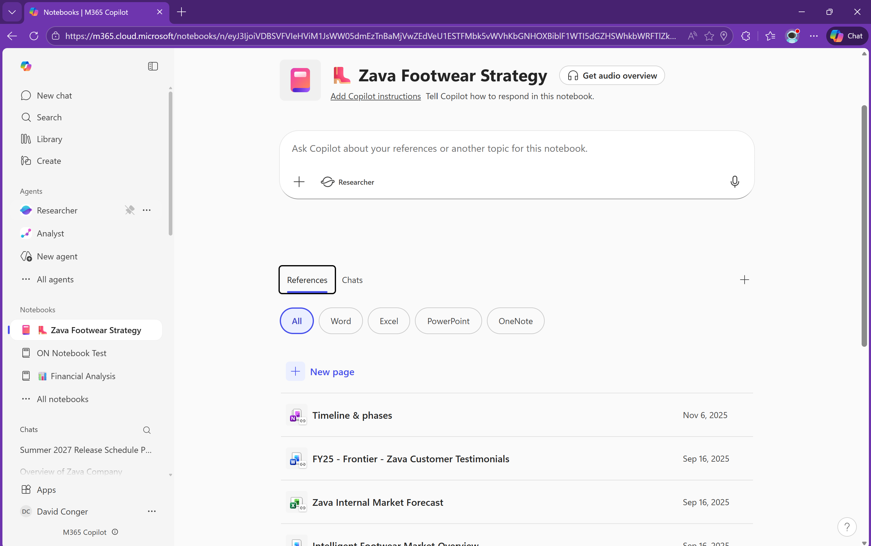Open the browser profile avatar

[x=792, y=36]
